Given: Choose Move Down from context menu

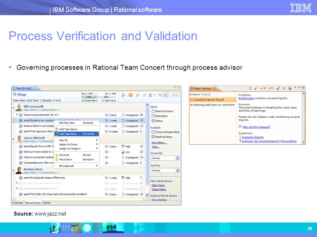Looking at the screenshot, I should [77, 160].
